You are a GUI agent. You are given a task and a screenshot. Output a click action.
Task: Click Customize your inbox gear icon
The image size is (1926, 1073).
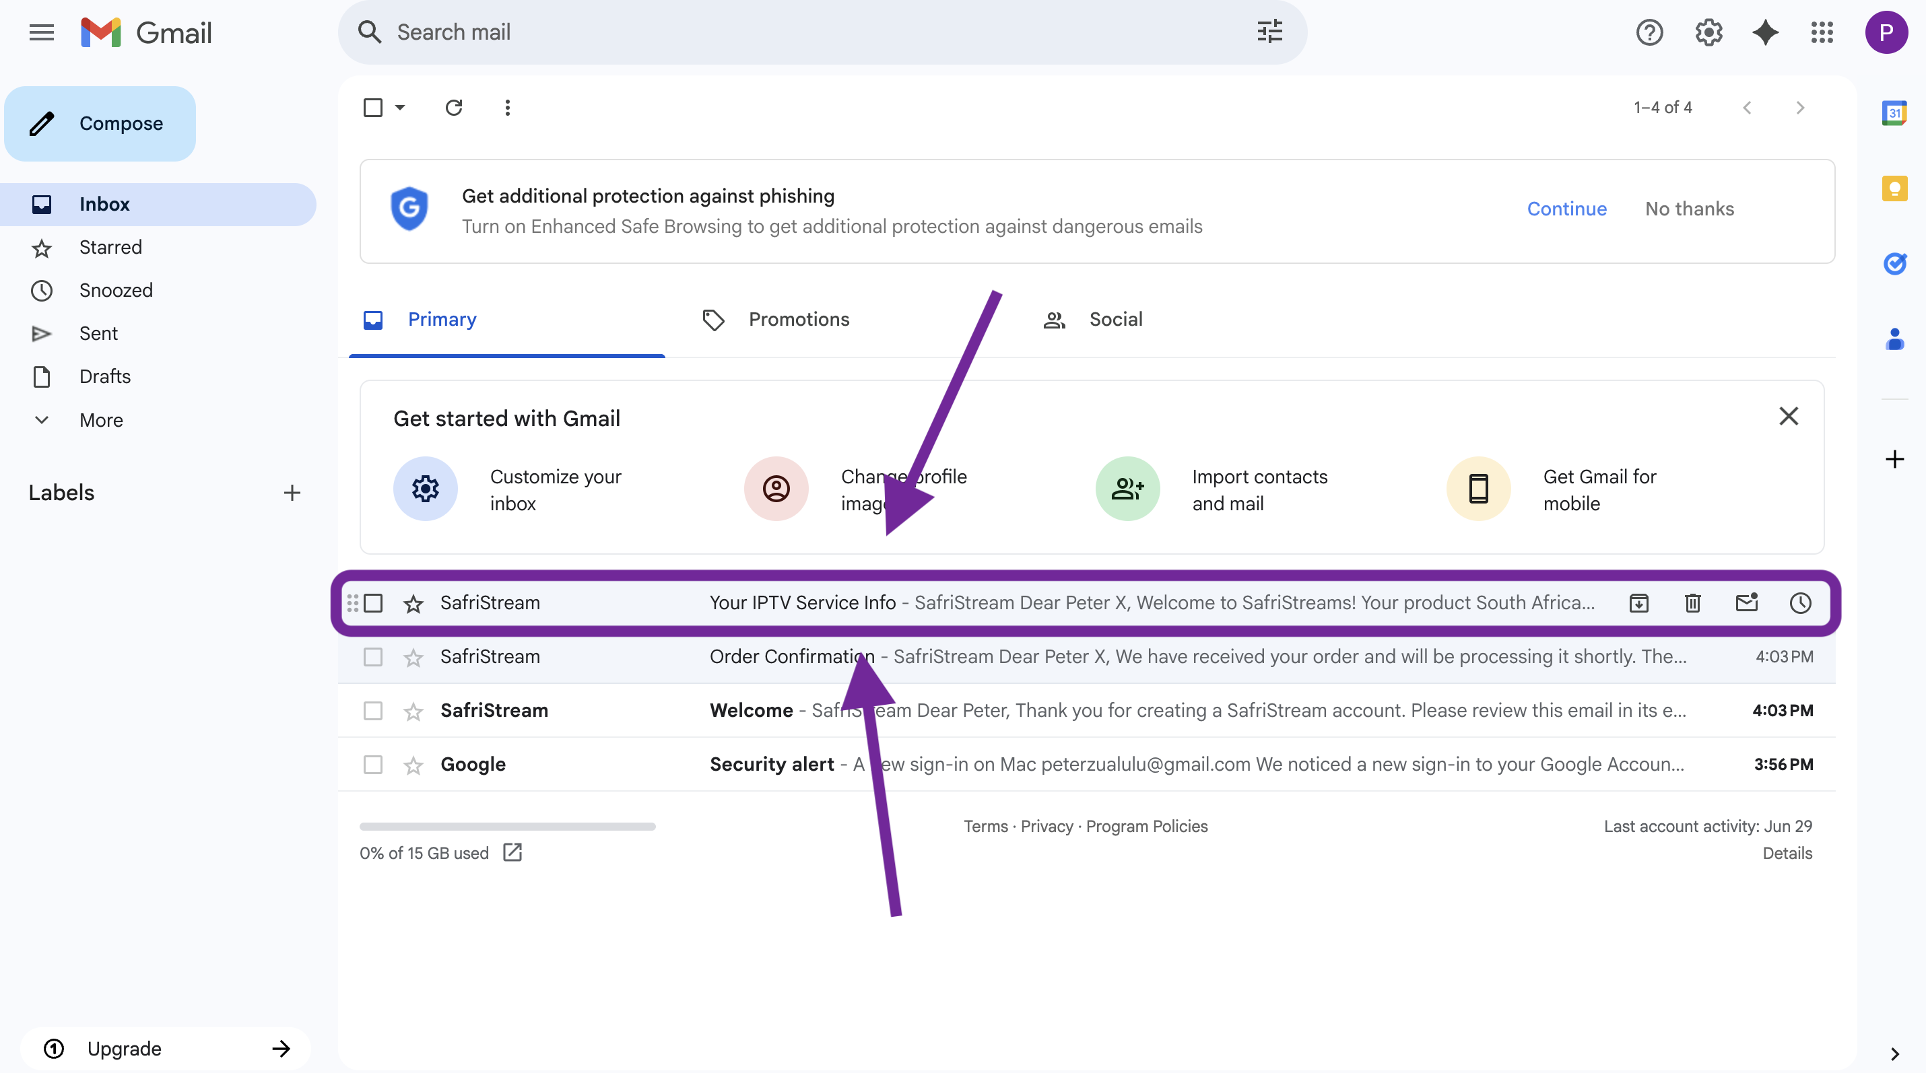[x=426, y=489]
